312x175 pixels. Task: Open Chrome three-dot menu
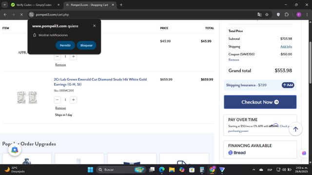click(307, 15)
